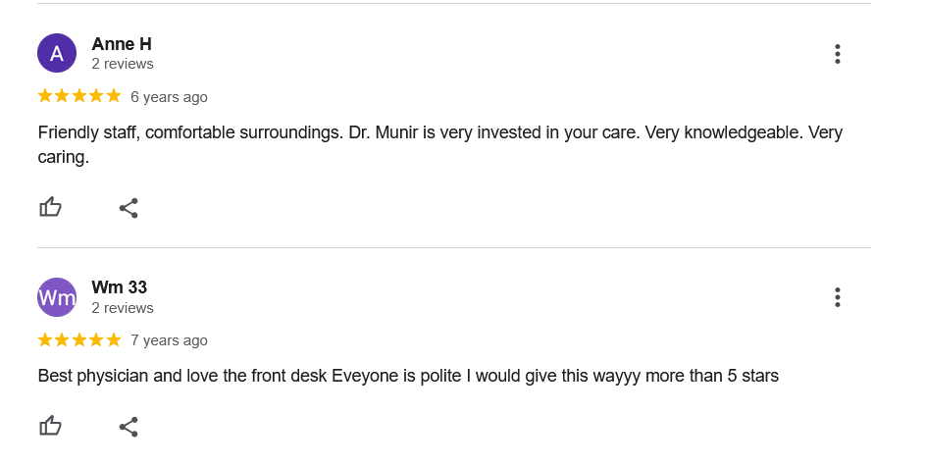Click the middle star of Wm 33's rating
The image size is (925, 466).
point(79,339)
